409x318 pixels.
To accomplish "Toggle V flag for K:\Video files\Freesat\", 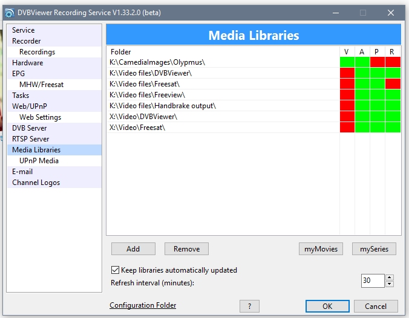I will point(347,84).
